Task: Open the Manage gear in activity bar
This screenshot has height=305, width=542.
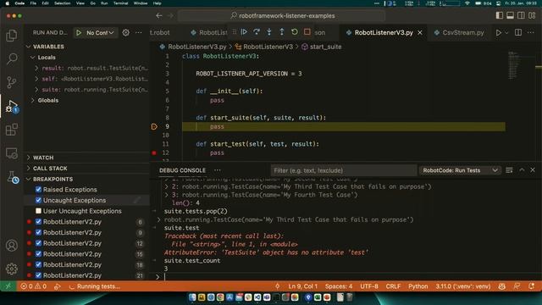Action: (11, 269)
